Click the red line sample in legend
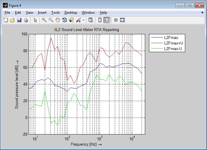Viewport: 207px width, 150px height. [157, 43]
